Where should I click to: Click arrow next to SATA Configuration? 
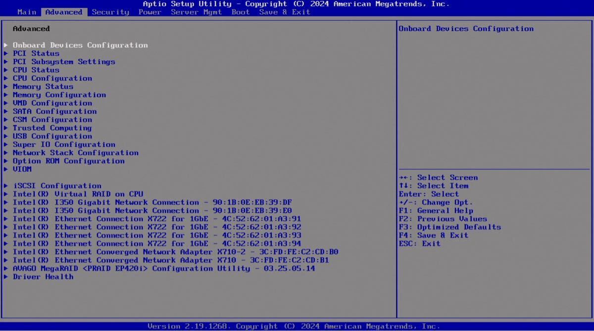(x=6, y=111)
